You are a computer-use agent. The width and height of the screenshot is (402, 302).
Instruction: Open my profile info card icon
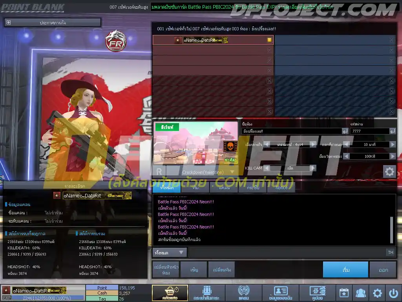[x=280, y=293]
